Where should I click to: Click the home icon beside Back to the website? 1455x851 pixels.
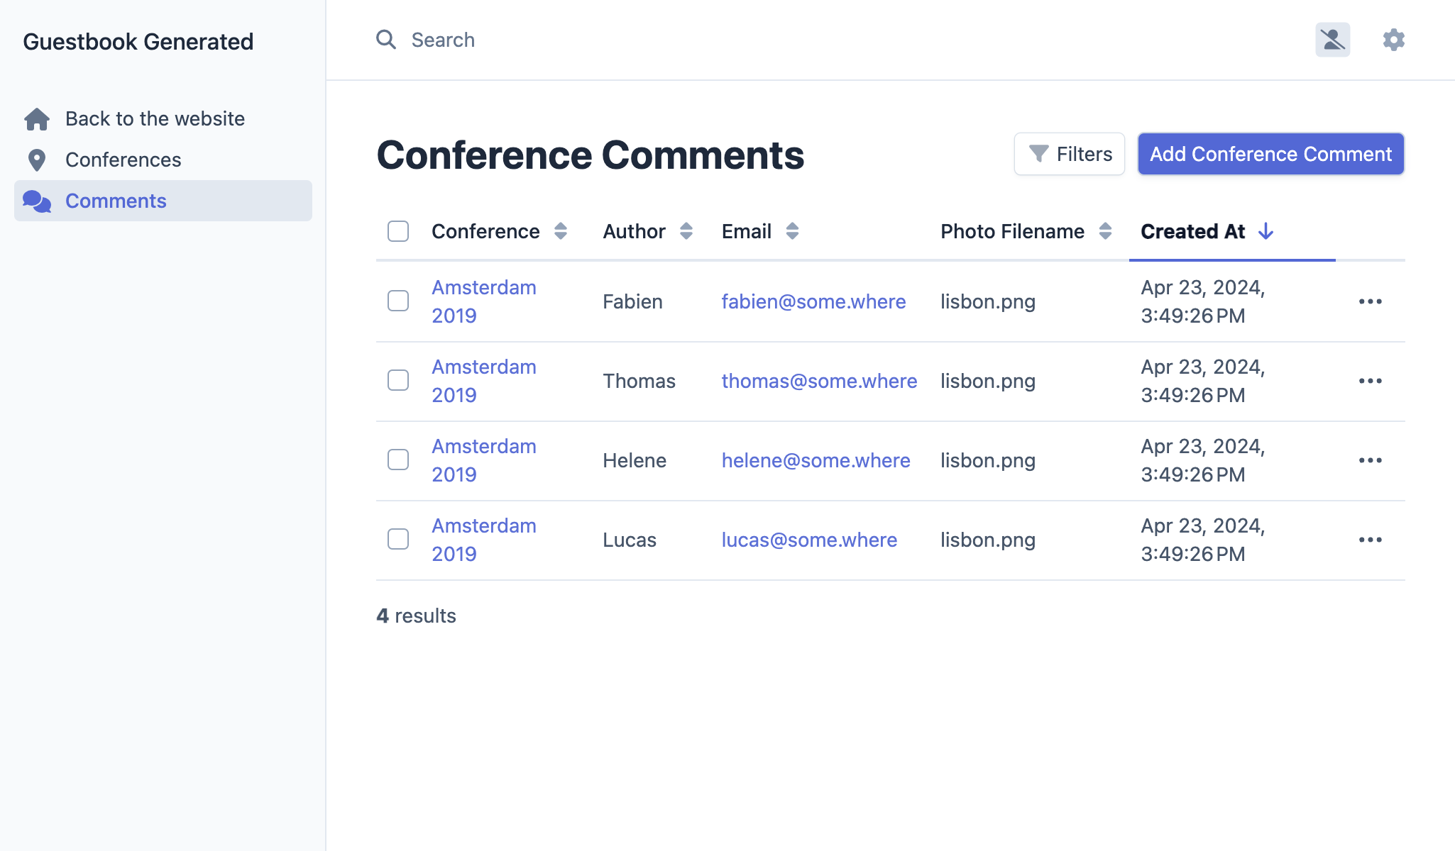click(x=37, y=119)
